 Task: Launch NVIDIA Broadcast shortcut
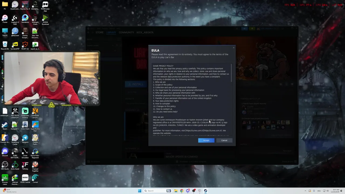pos(45,20)
